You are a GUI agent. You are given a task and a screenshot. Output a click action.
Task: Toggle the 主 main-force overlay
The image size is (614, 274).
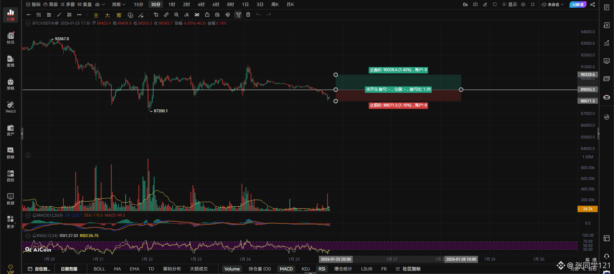coord(96,15)
